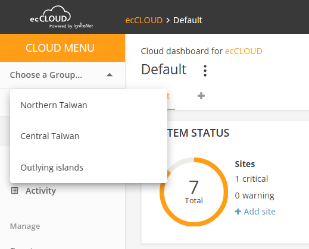
Task: Open the Activity menu item
Action: 40,191
